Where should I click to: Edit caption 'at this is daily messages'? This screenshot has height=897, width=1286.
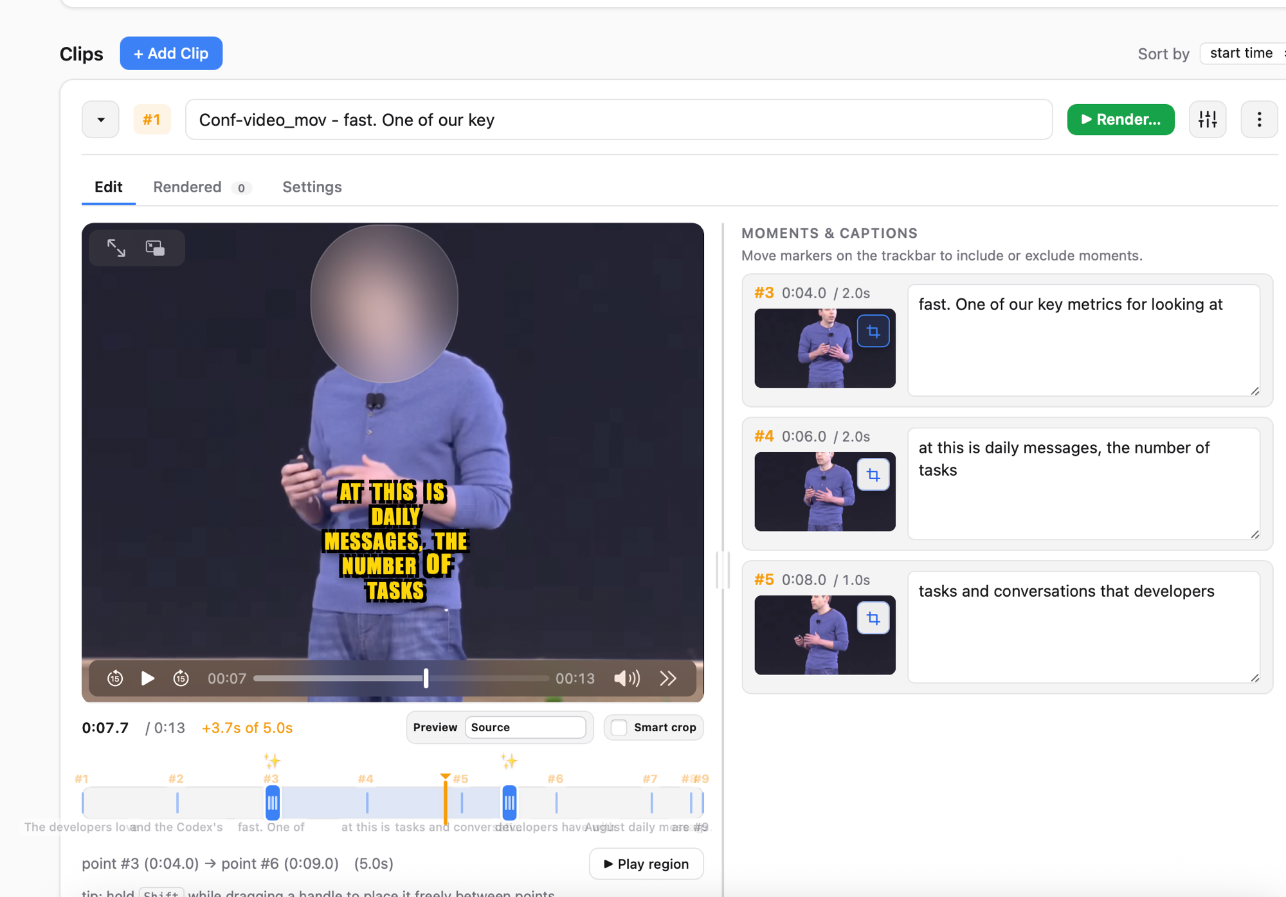[x=1084, y=484]
